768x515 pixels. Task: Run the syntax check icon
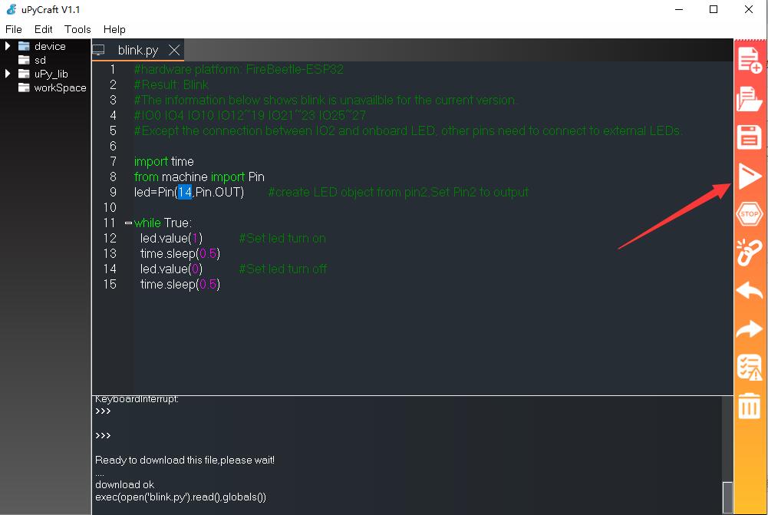coord(750,368)
